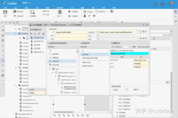178x118 pixels.
Task: Open the condition operator dropdown on first row
Action: [x=98, y=32]
